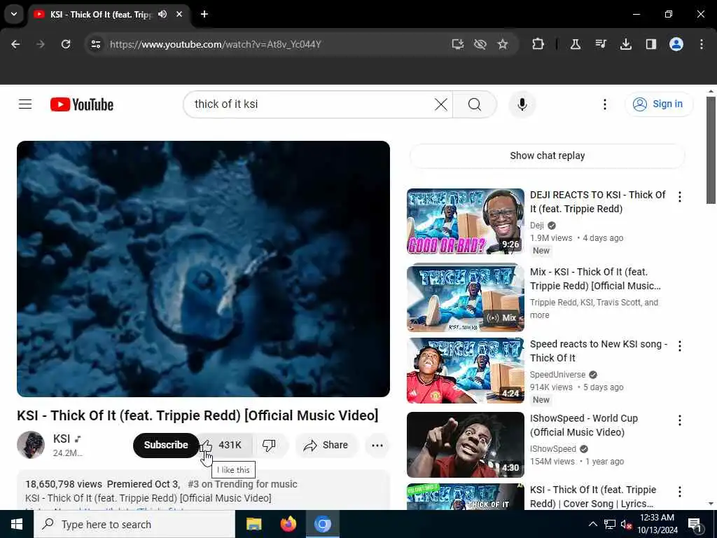Open the SpeedUniverse channel name
The height and width of the screenshot is (538, 717).
coord(557,375)
